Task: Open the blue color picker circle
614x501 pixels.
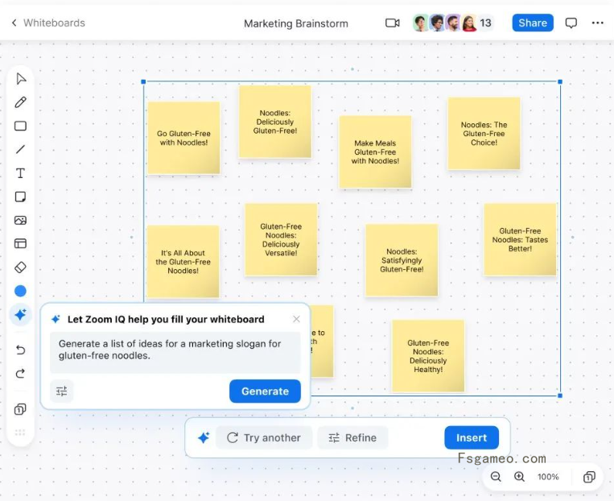Action: (x=20, y=291)
